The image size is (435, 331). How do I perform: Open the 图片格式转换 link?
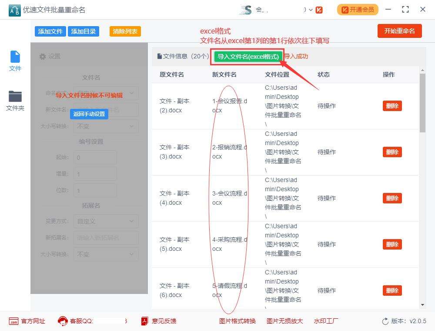pyautogui.click(x=237, y=321)
